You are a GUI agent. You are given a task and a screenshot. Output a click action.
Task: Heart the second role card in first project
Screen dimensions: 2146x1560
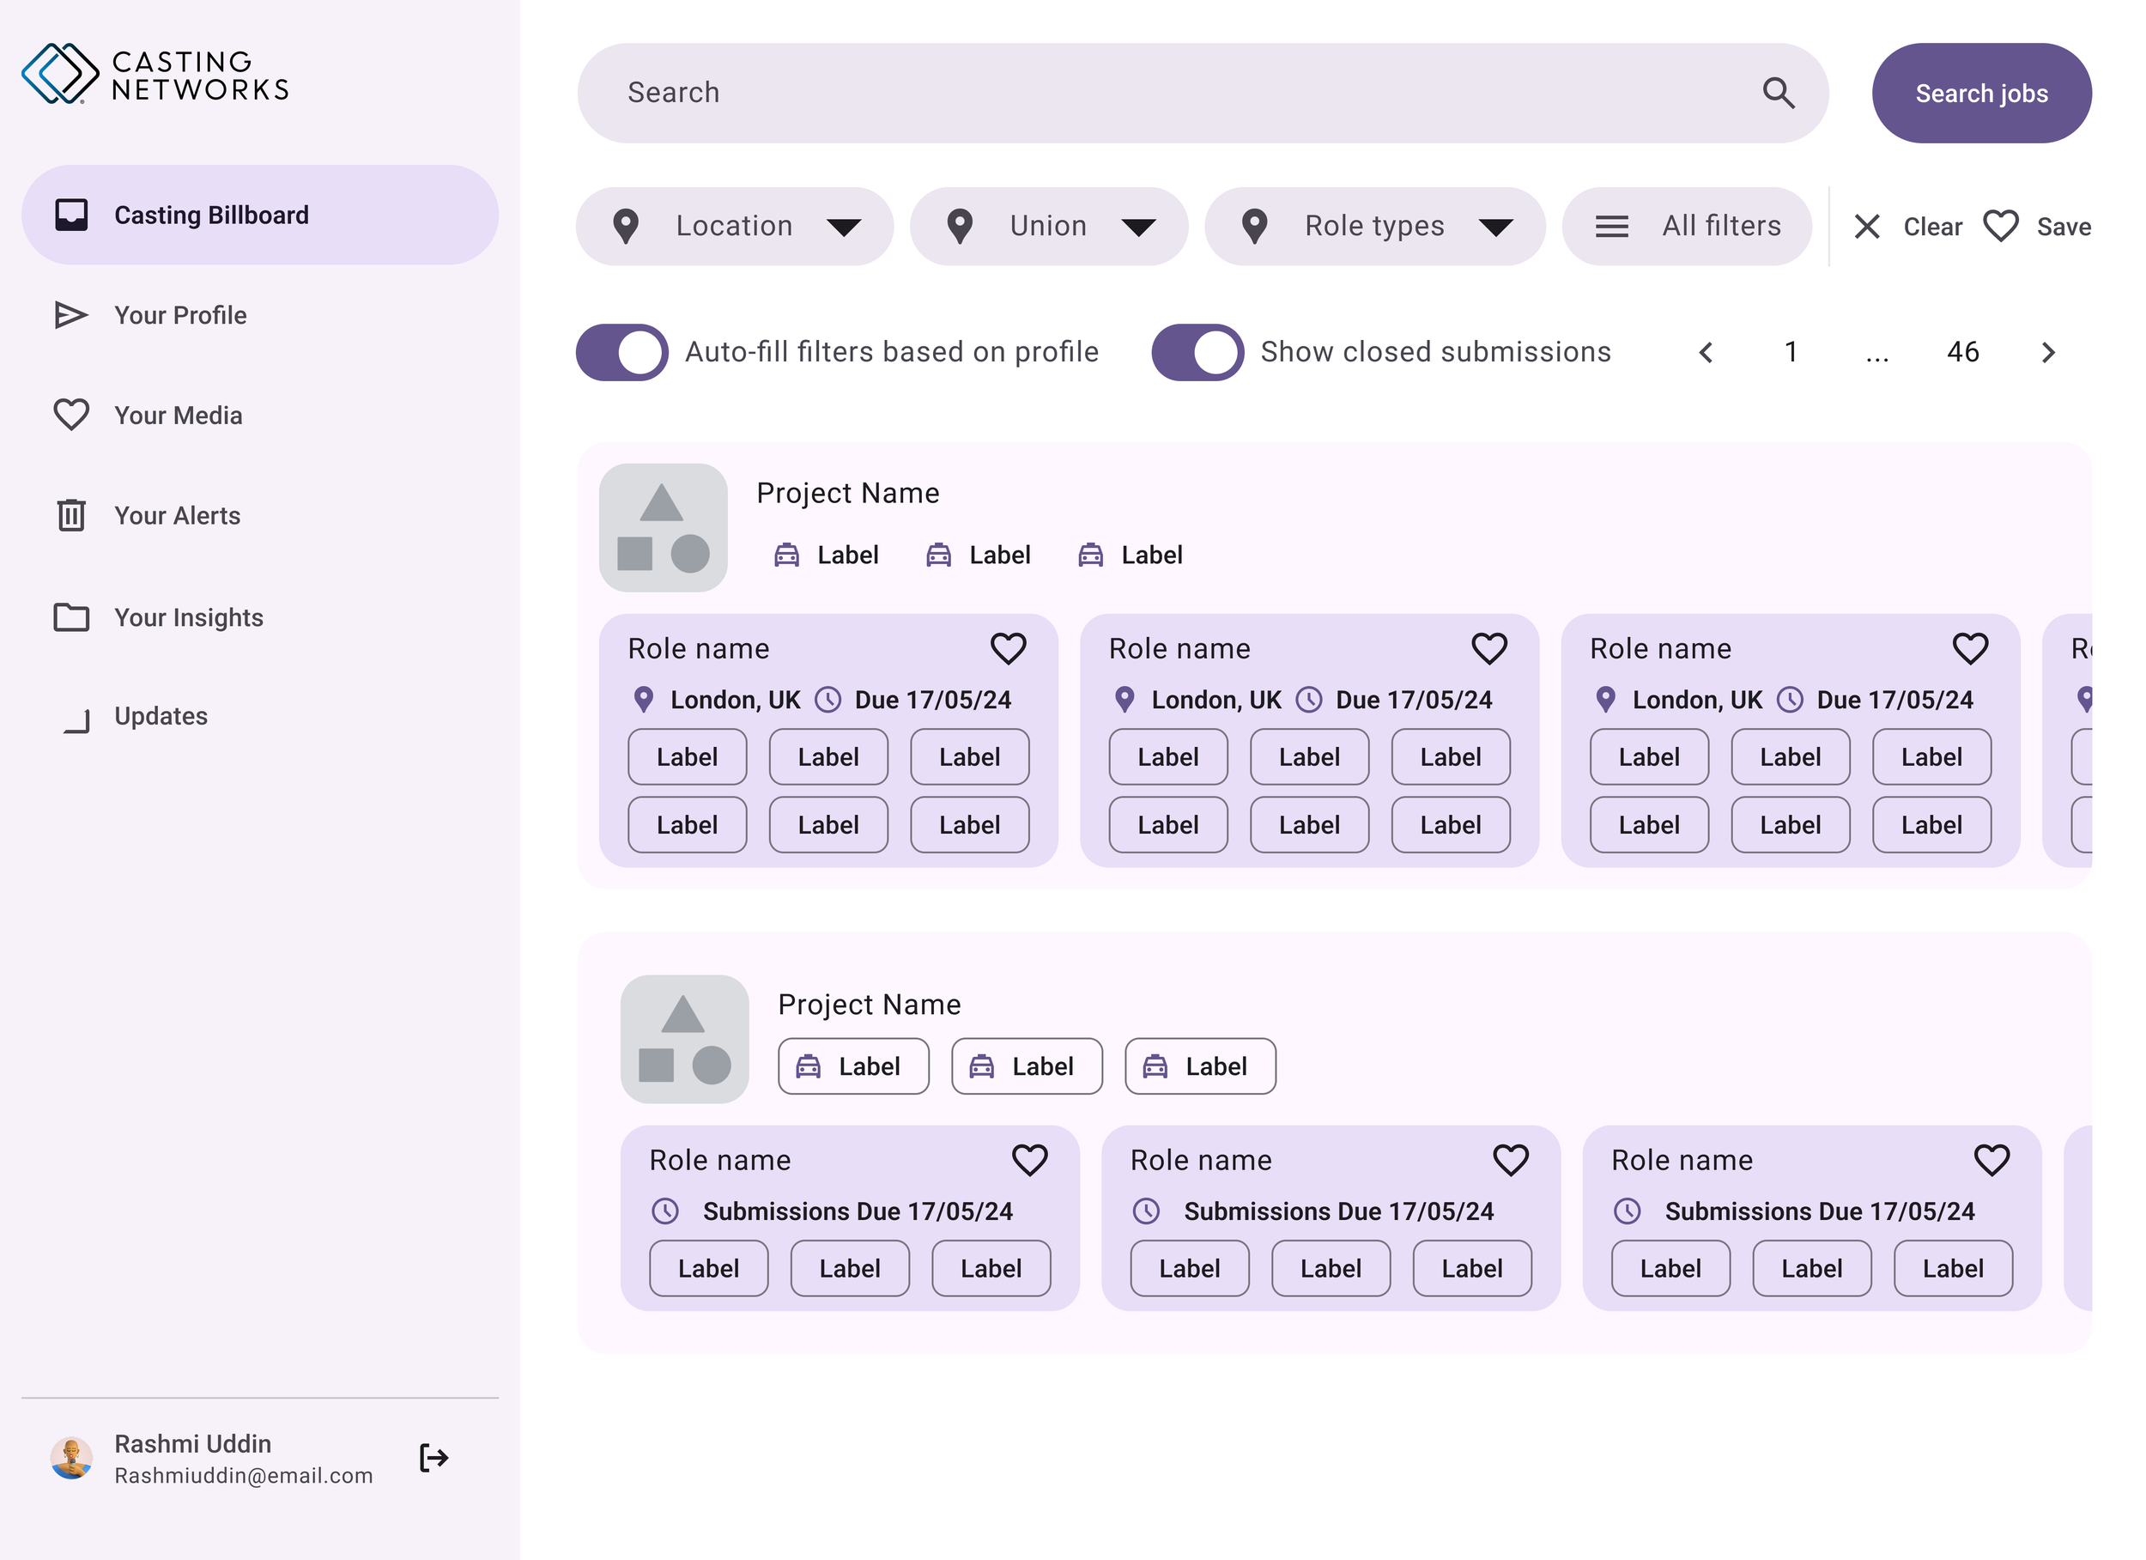[x=1488, y=648]
